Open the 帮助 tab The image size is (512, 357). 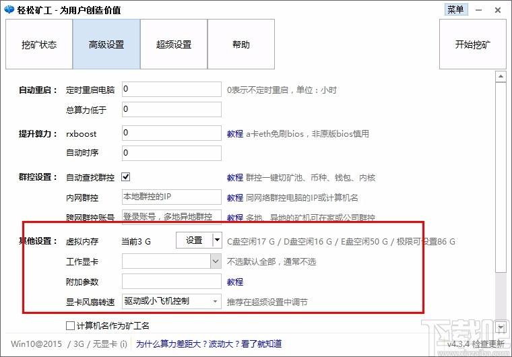coord(241,44)
